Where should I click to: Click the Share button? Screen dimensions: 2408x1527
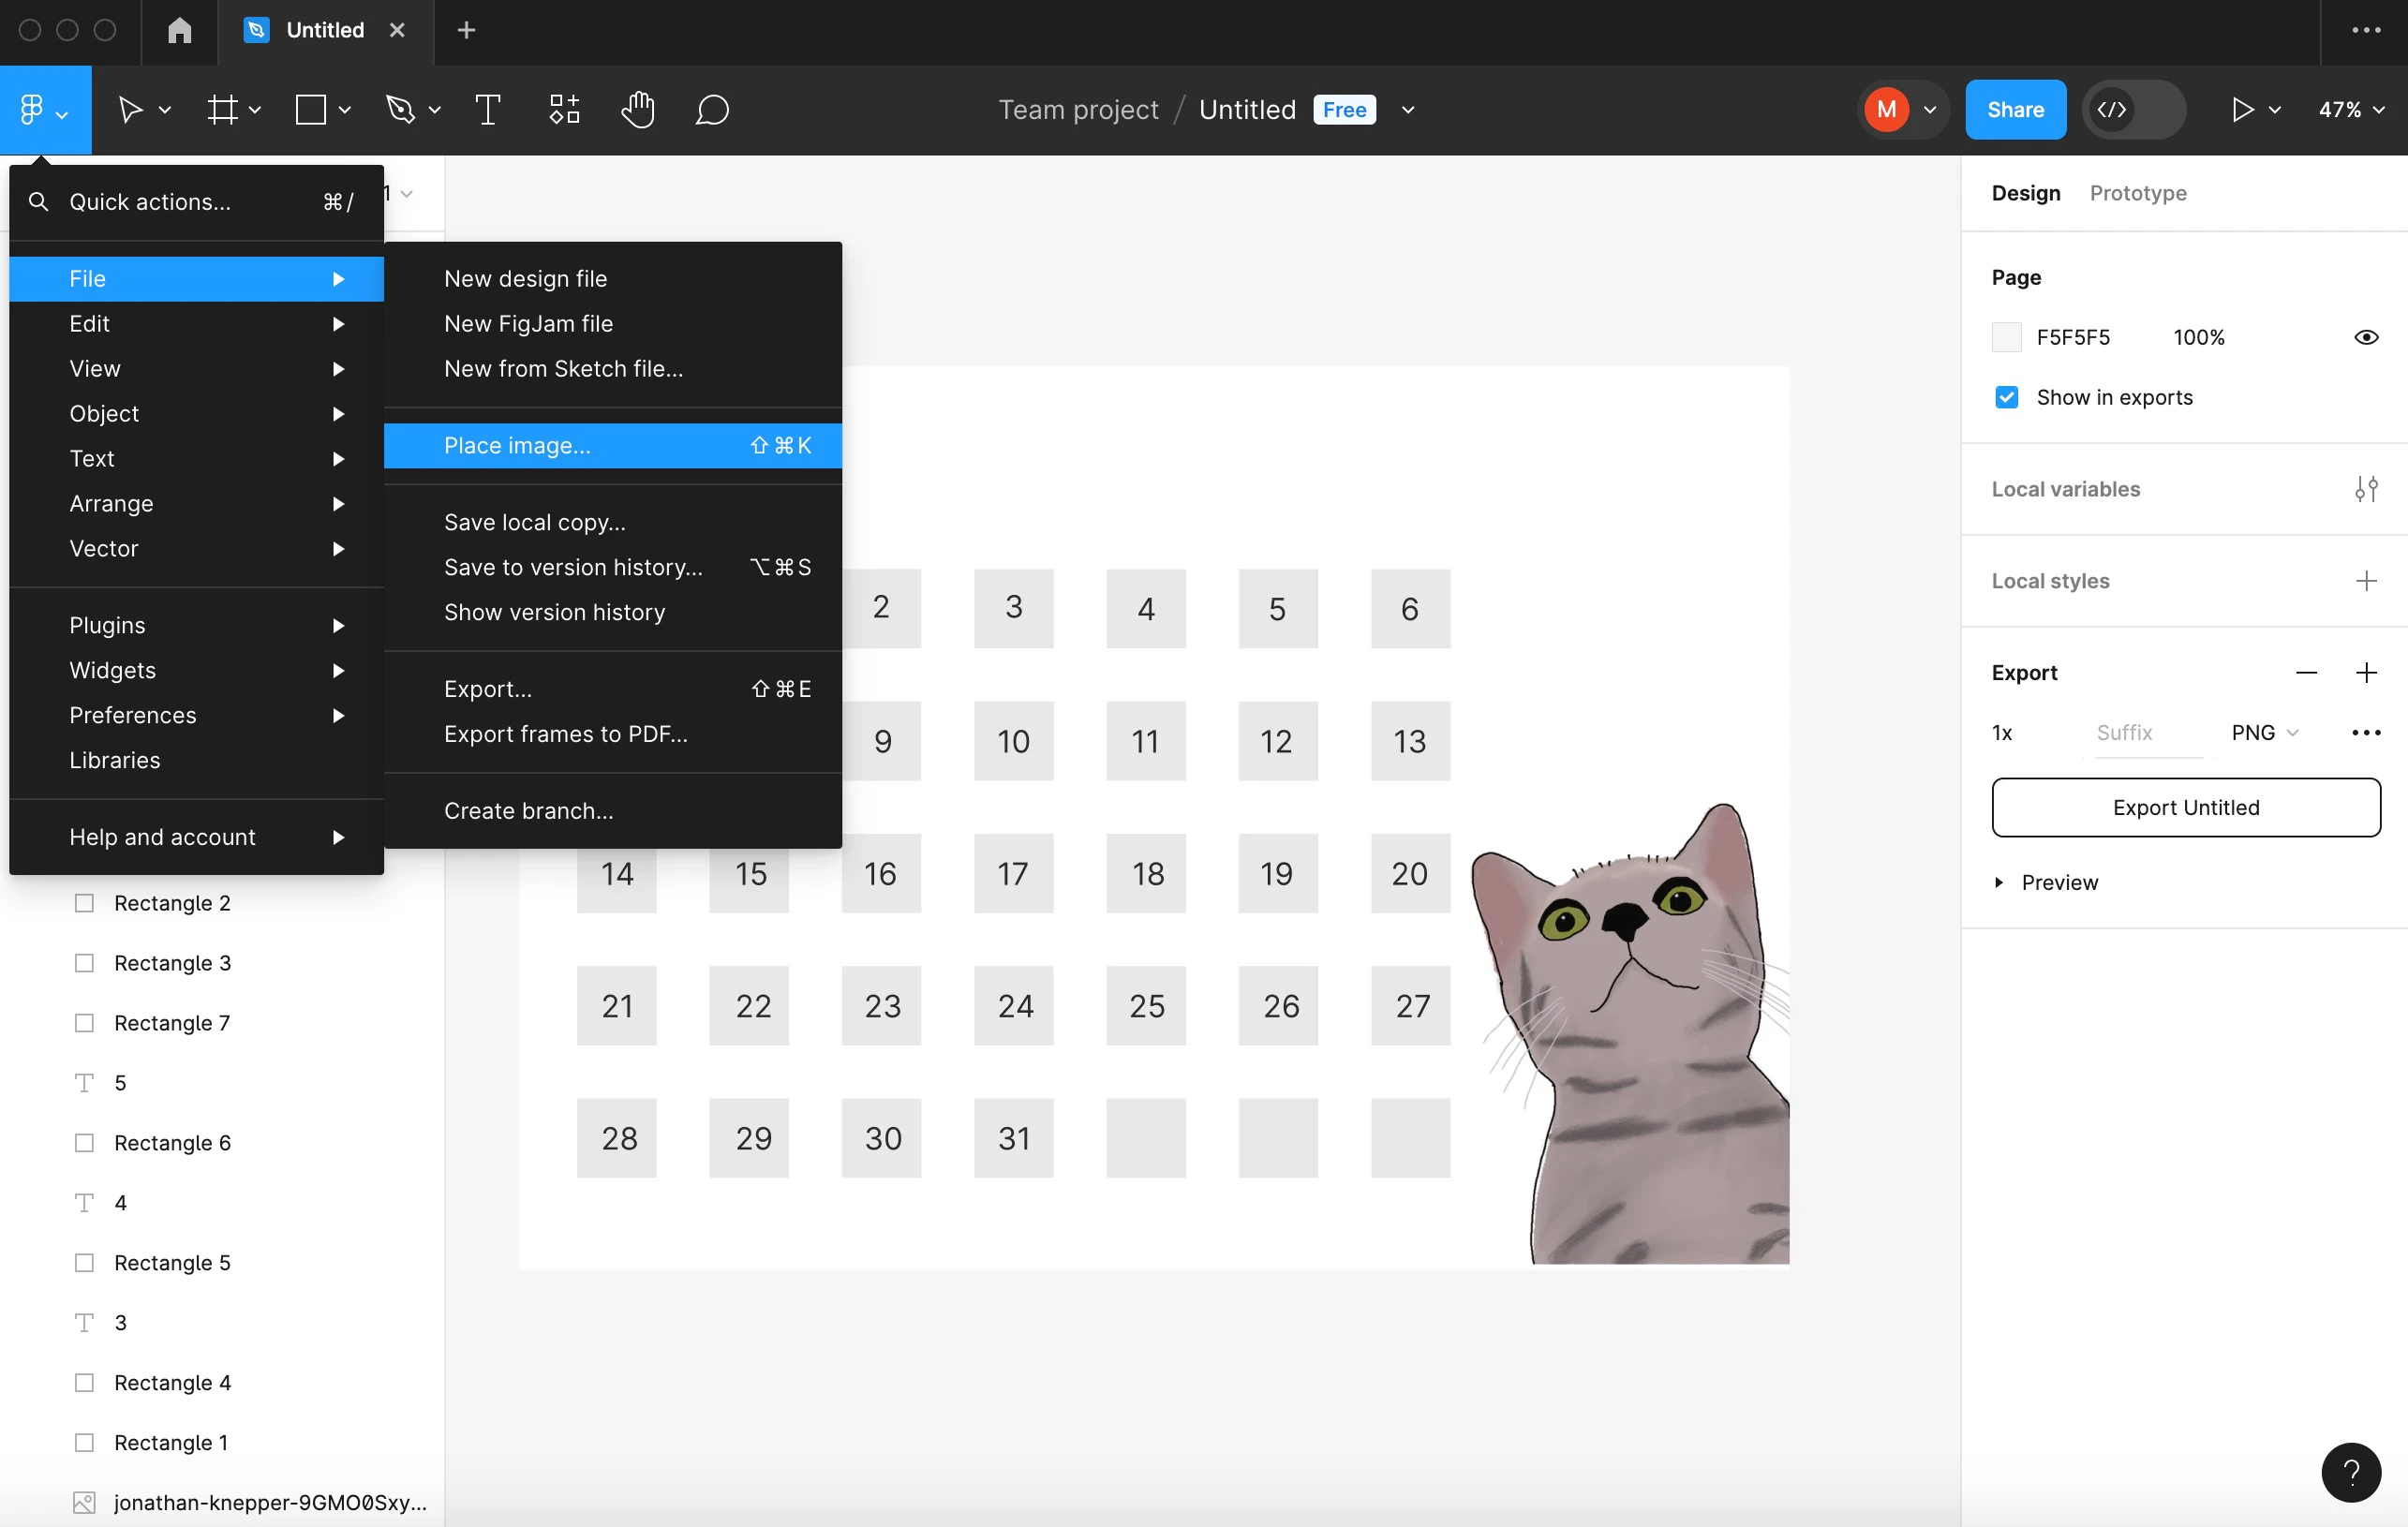click(2015, 110)
